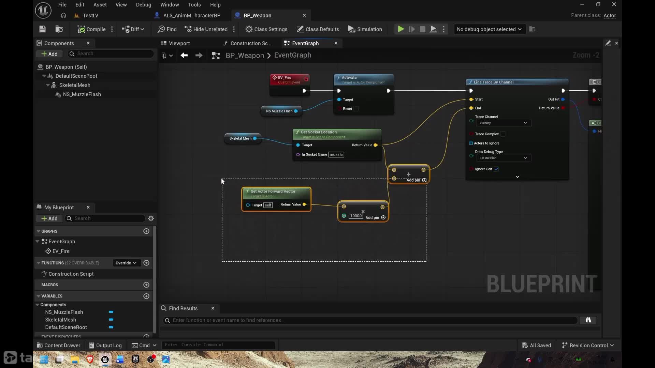The width and height of the screenshot is (655, 368).
Task: Open play mode options three-dot menu
Action: (444, 29)
